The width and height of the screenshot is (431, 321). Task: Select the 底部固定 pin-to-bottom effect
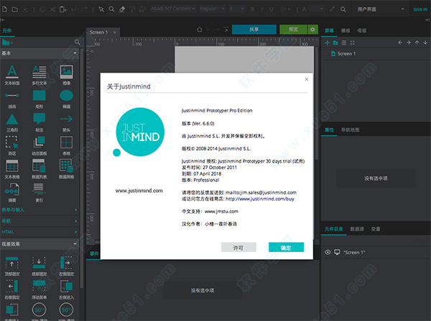coord(40,266)
